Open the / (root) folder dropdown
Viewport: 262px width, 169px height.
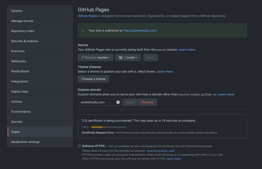(128, 57)
